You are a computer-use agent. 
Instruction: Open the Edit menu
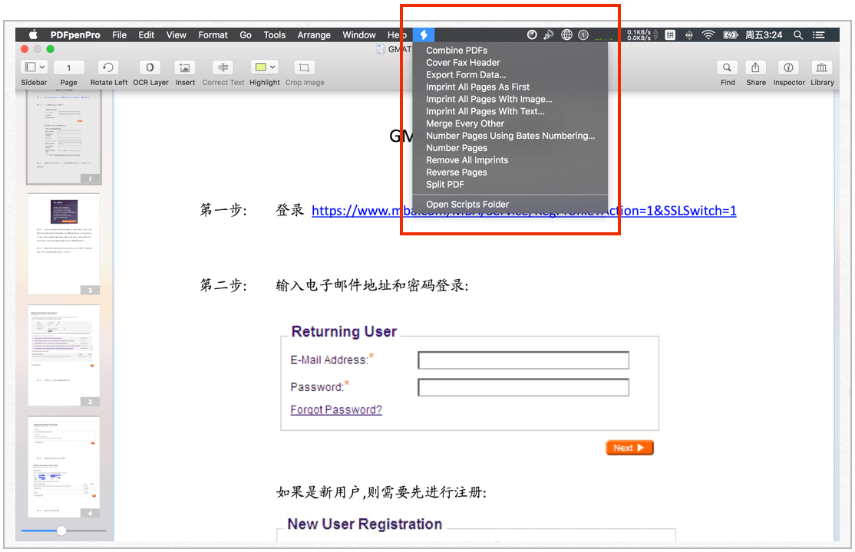pos(146,34)
